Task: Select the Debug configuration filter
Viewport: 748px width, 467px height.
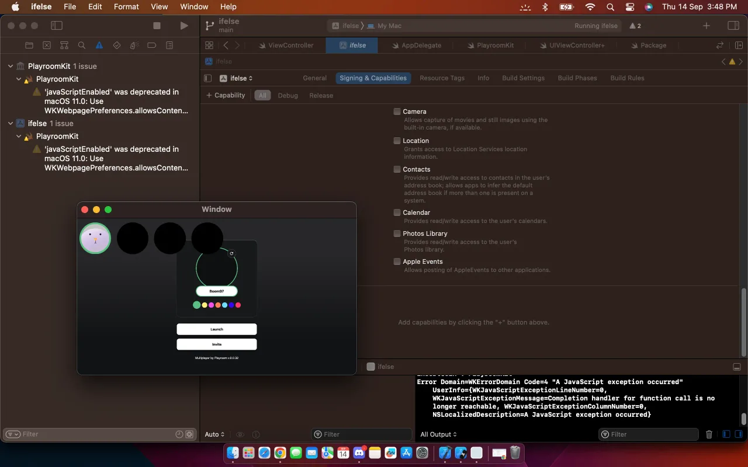Action: [288, 95]
